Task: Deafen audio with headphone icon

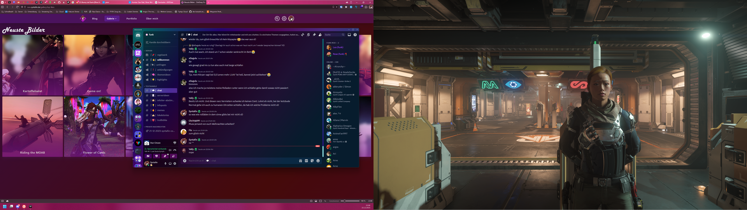Action: pos(170,163)
